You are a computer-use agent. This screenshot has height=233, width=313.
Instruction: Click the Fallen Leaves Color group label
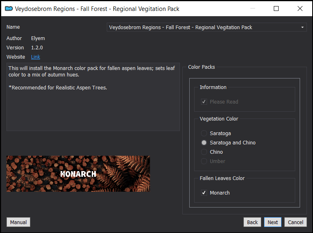(222, 178)
